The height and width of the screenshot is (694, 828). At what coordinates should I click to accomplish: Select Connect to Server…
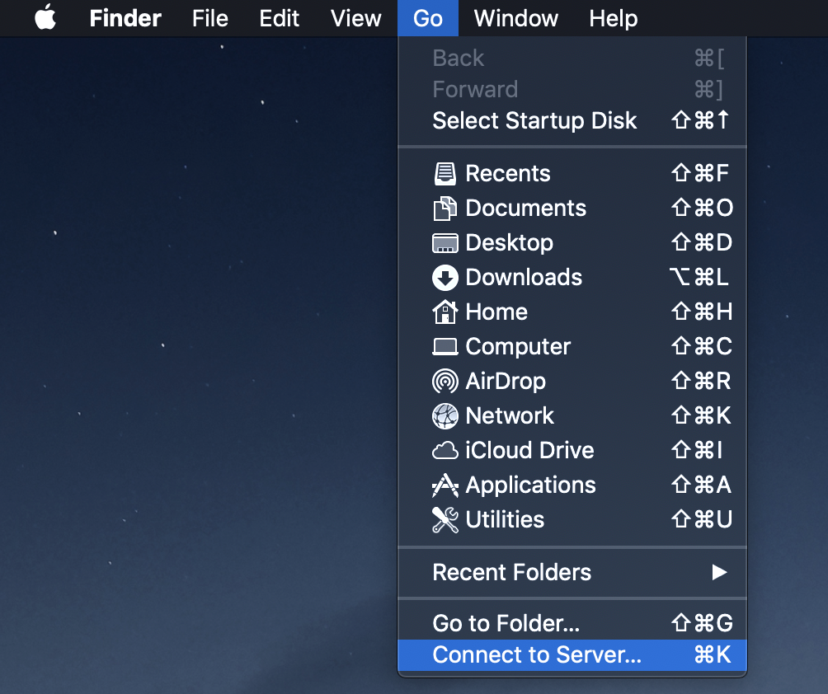[572, 655]
